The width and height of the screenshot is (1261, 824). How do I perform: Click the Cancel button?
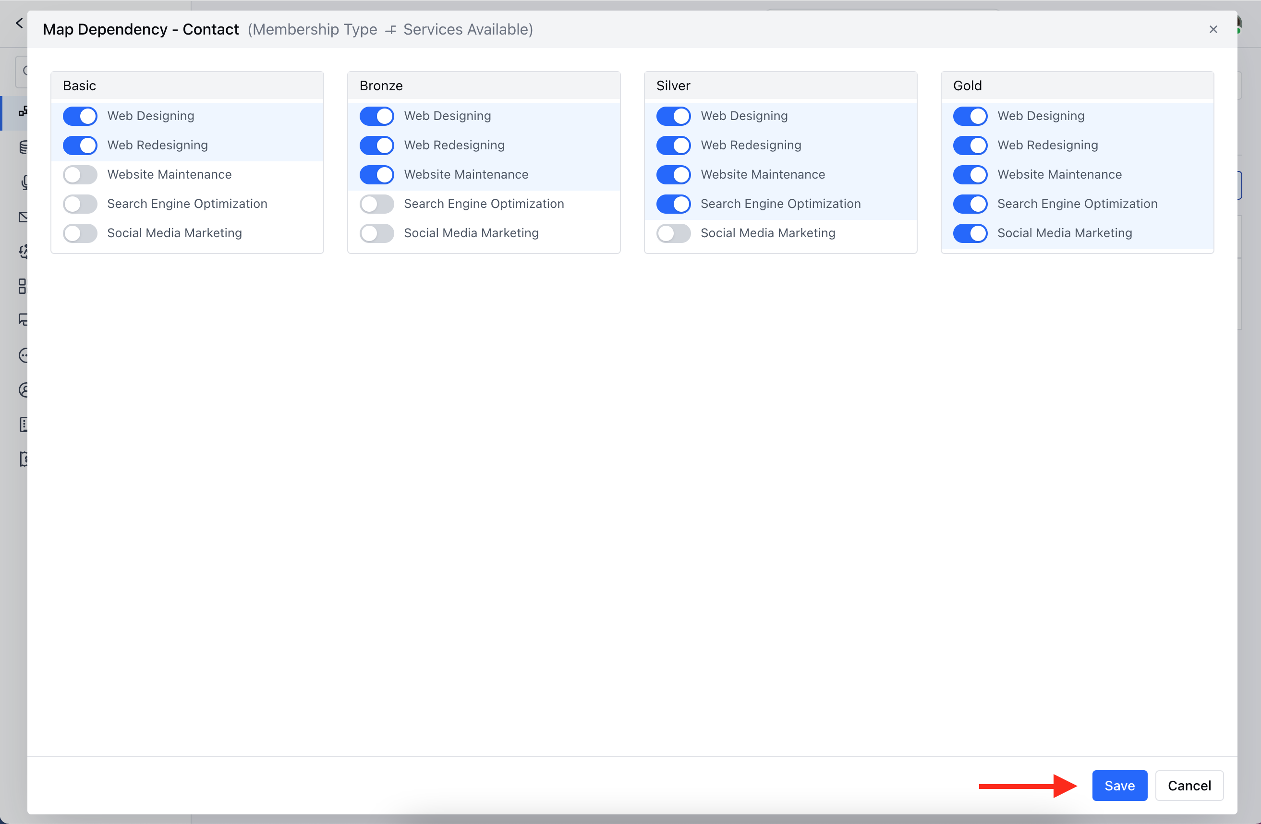[x=1189, y=785]
